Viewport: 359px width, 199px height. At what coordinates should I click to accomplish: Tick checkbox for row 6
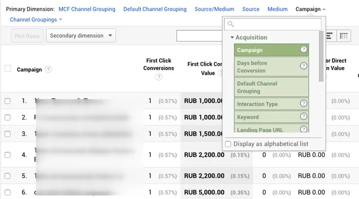(x=8, y=192)
